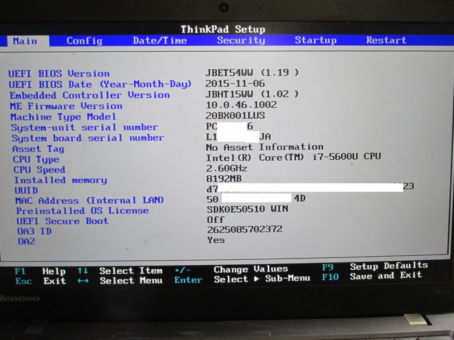Switch to the Config tab
Image resolution: width=454 pixels, height=340 pixels.
coord(84,41)
